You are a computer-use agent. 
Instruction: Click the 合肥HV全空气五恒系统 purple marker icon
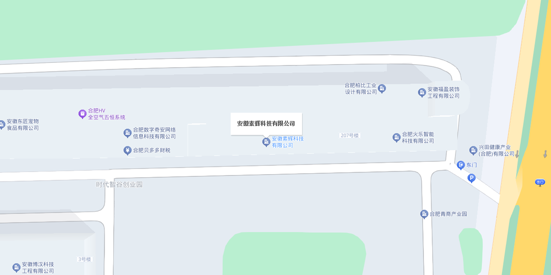82,114
